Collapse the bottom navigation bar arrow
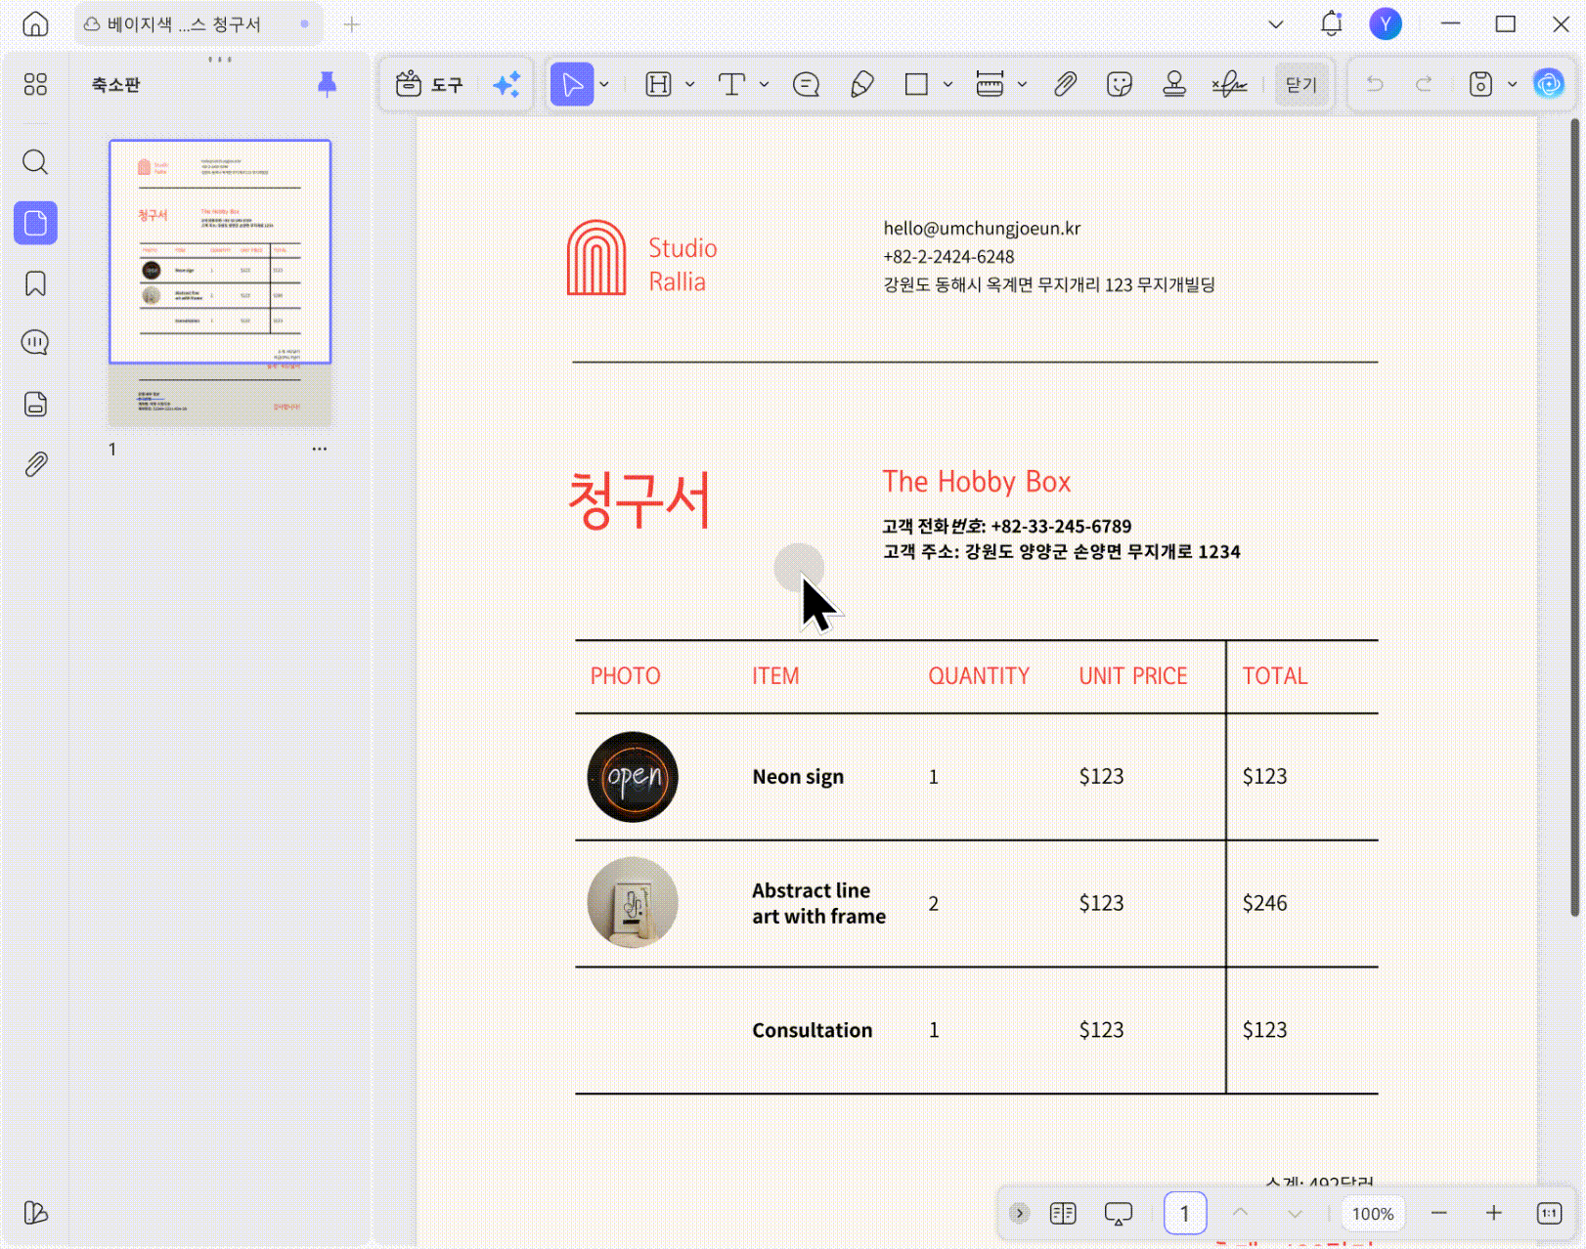This screenshot has height=1249, width=1586. point(1019,1213)
